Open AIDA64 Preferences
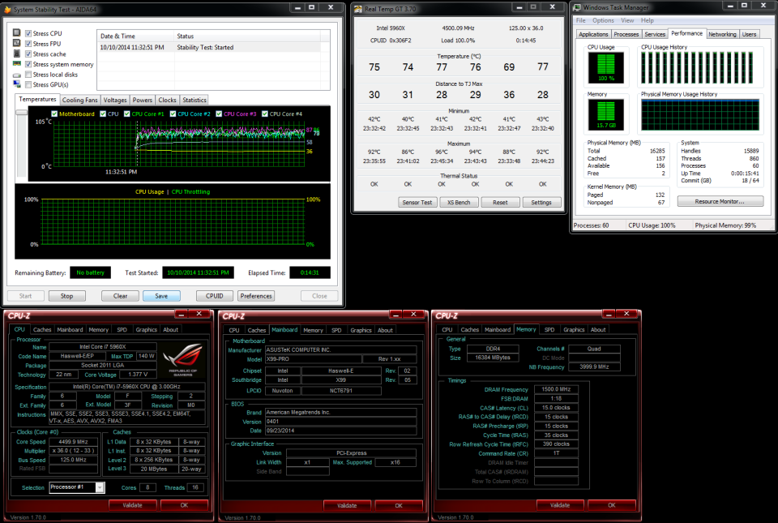 coord(256,296)
